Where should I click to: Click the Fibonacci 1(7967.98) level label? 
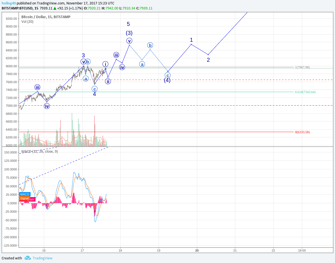click(302, 67)
